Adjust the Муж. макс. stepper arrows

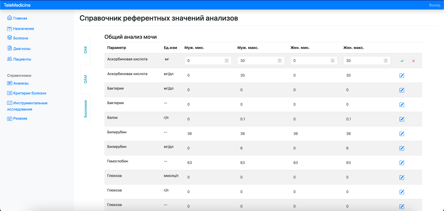[x=280, y=61]
